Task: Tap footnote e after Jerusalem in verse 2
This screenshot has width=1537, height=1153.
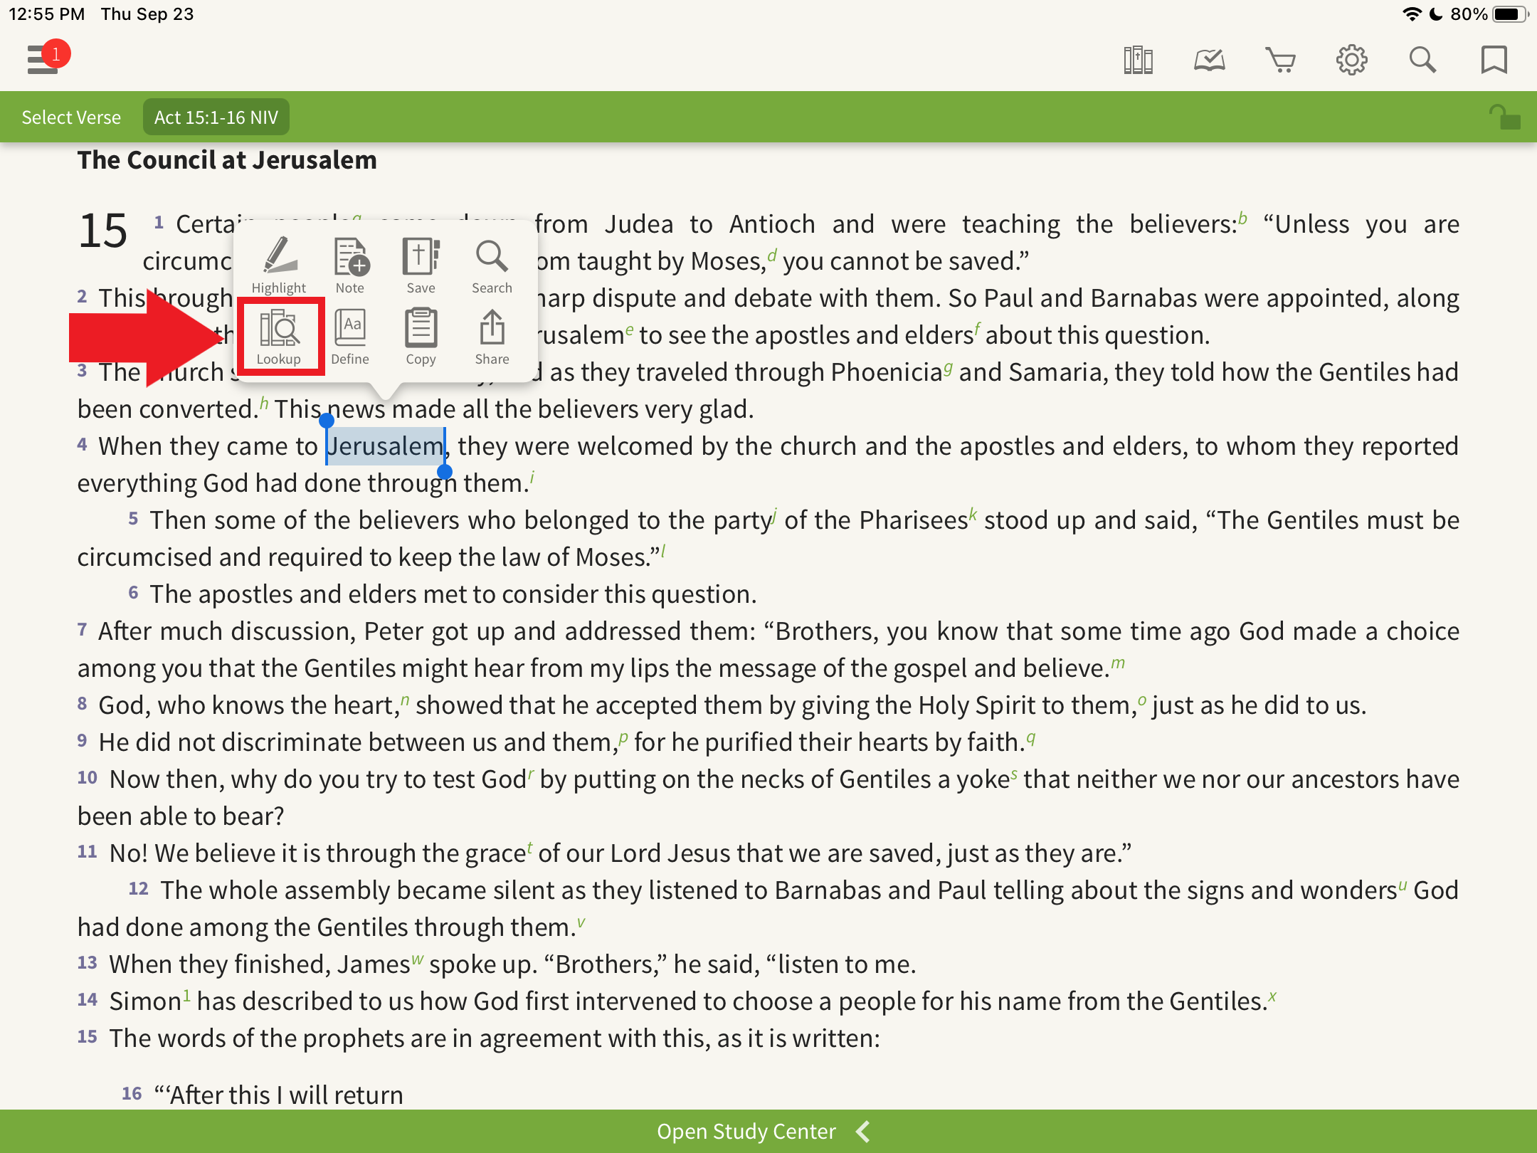Action: [x=629, y=329]
